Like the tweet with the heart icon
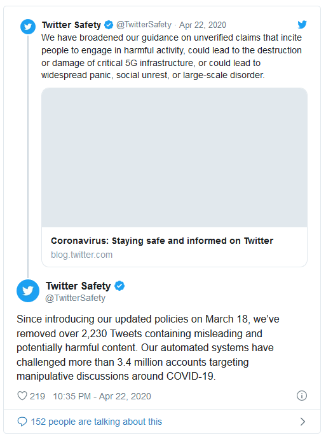 (x=22, y=396)
